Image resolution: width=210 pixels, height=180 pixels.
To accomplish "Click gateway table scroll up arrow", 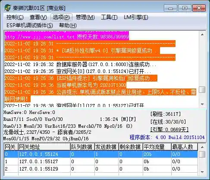I will click(202, 147).
